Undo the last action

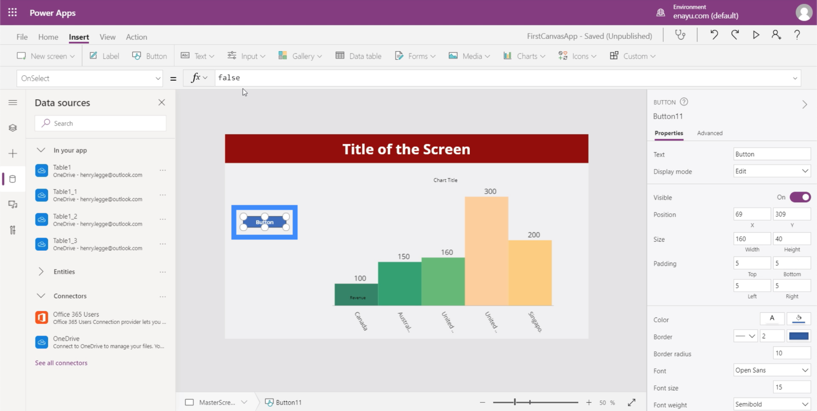pyautogui.click(x=714, y=35)
